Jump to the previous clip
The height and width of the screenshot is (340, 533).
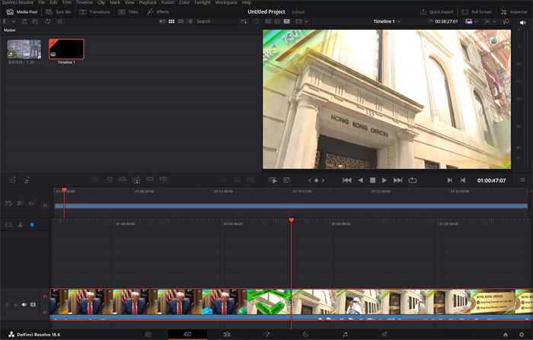347,180
